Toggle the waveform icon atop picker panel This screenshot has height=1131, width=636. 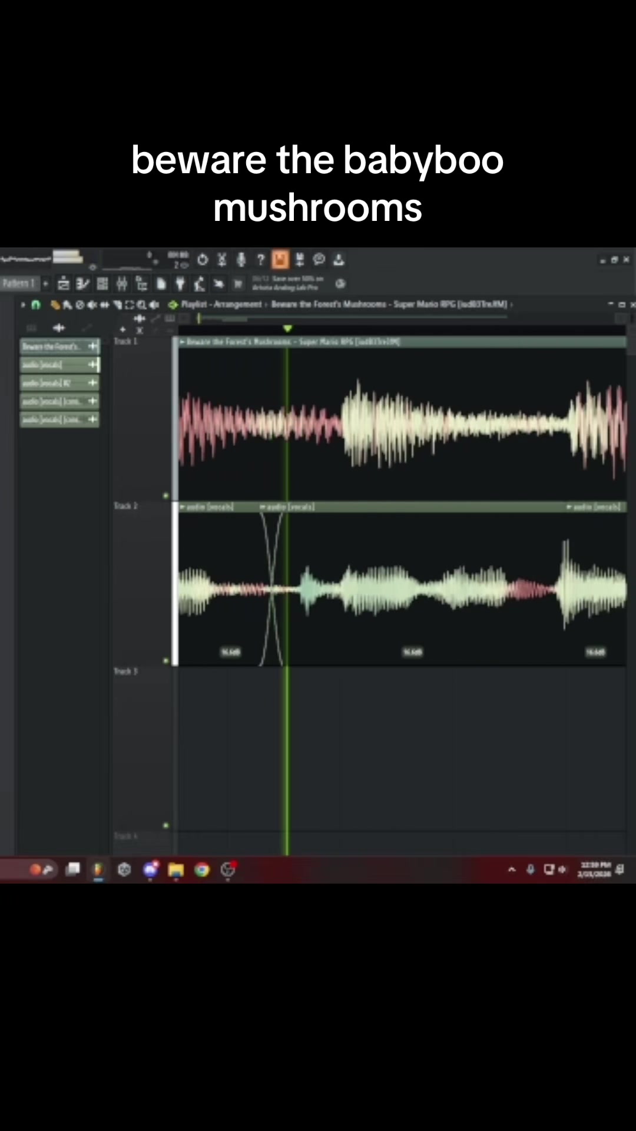tap(59, 328)
